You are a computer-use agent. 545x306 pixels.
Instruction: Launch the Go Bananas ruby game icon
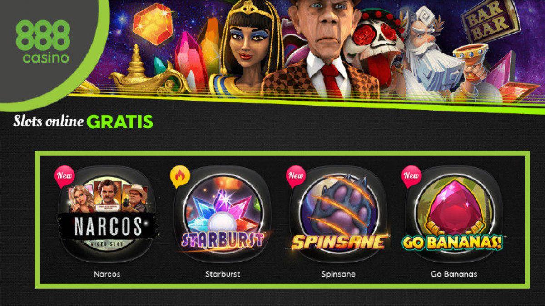(x=454, y=214)
